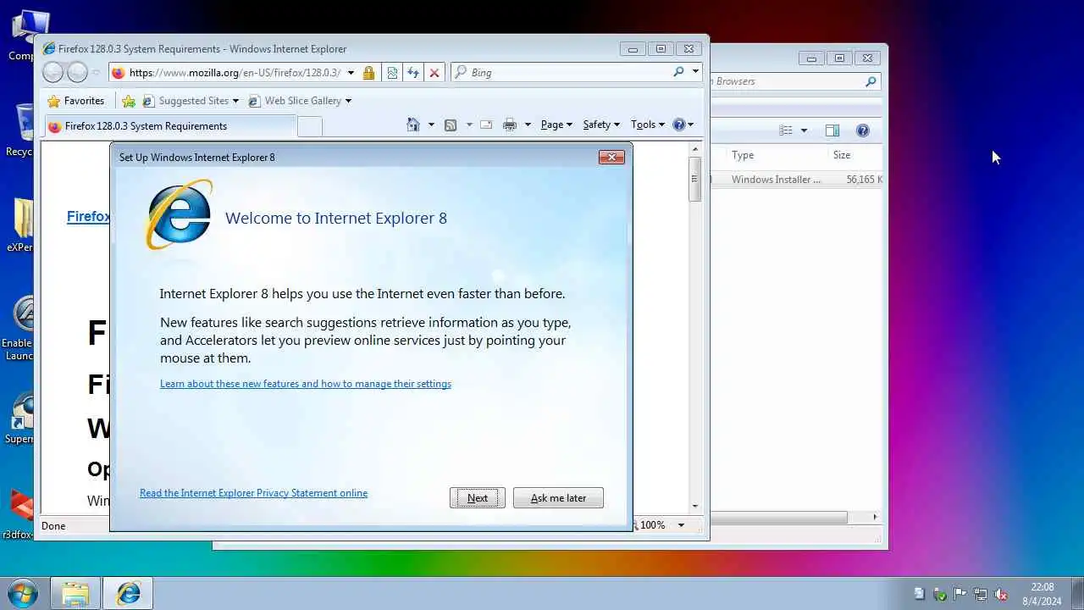Click the Home icon in command bar

tap(413, 125)
